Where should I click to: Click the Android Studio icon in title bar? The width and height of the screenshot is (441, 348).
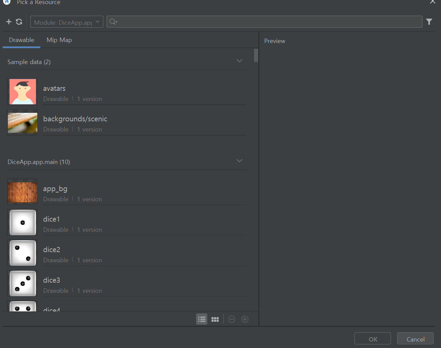coord(7,2)
